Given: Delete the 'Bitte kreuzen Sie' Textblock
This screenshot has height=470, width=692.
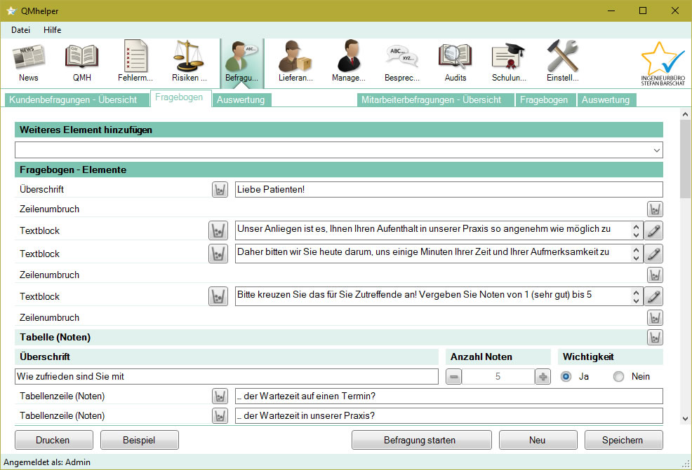Looking at the screenshot, I should point(218,296).
